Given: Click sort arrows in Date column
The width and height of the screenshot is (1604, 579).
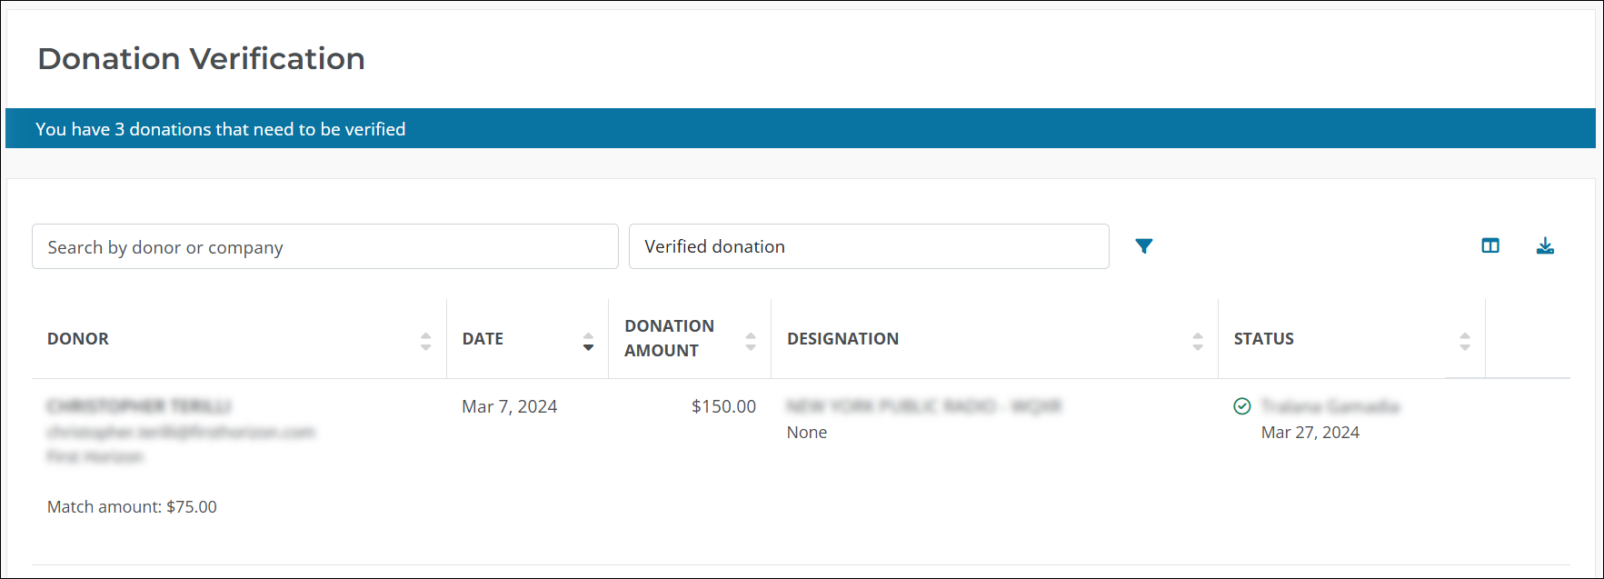Looking at the screenshot, I should 588,341.
